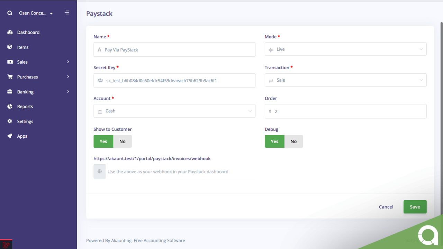Set Show to Customer to Yes
The image size is (443, 249).
(103, 141)
